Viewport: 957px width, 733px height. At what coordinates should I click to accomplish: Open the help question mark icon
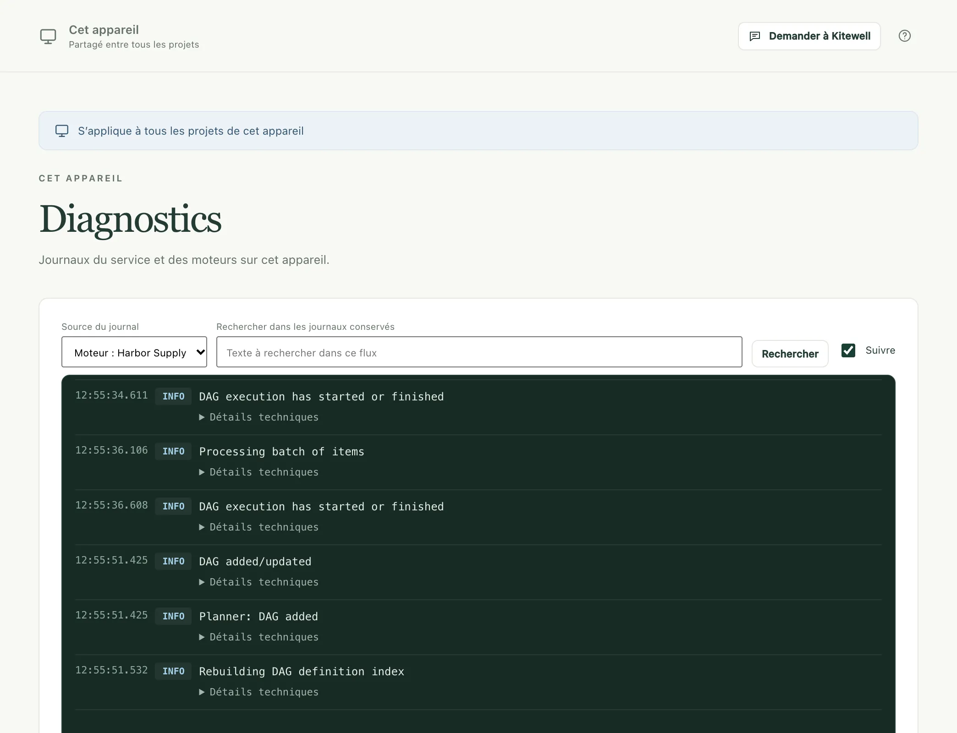(x=904, y=36)
